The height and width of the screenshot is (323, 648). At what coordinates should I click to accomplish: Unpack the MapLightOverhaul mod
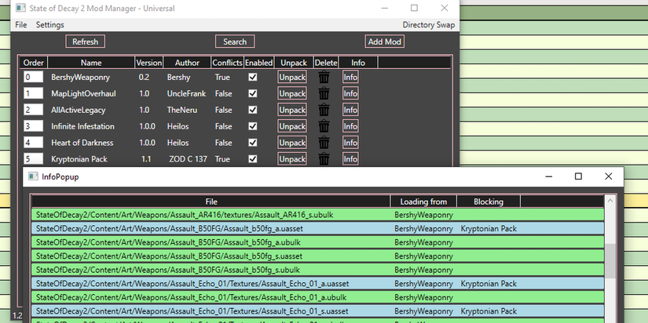point(292,94)
